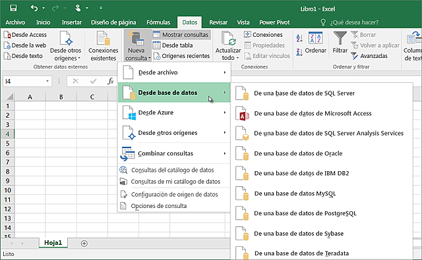Viewport: 422px width, 260px height.
Task: Switch to the Fórmulas tab
Action: [x=158, y=22]
